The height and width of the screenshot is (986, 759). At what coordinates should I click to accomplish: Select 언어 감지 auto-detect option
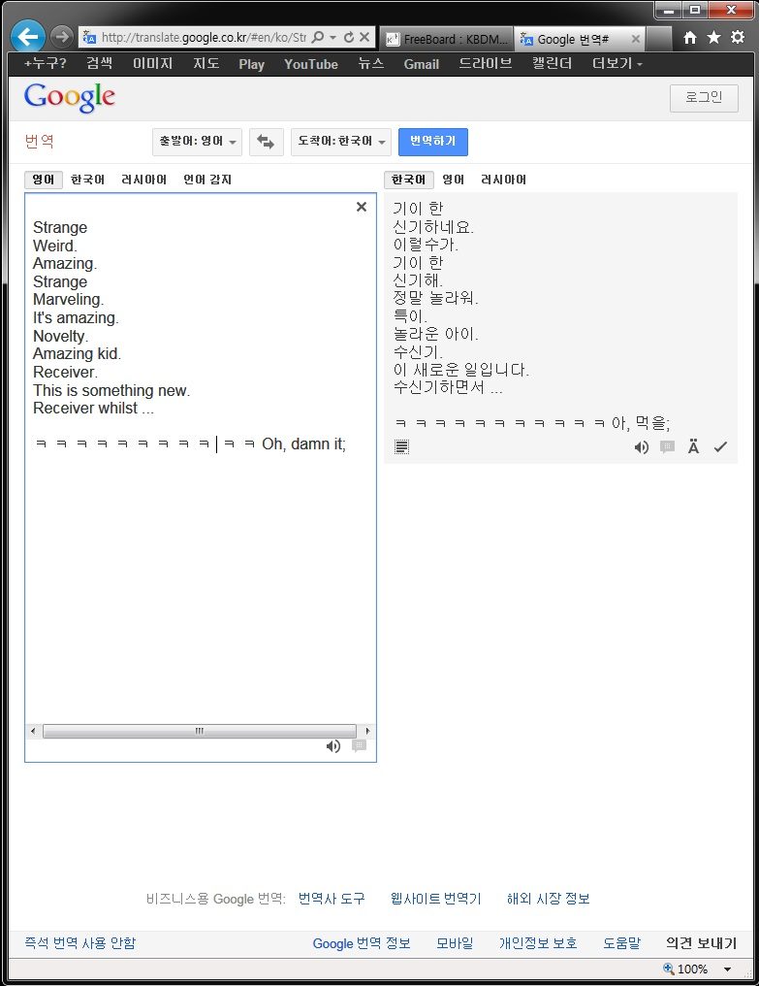207,180
